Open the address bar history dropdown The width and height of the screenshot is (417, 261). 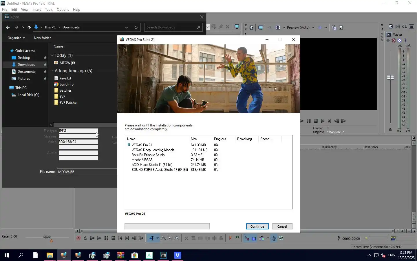127,27
